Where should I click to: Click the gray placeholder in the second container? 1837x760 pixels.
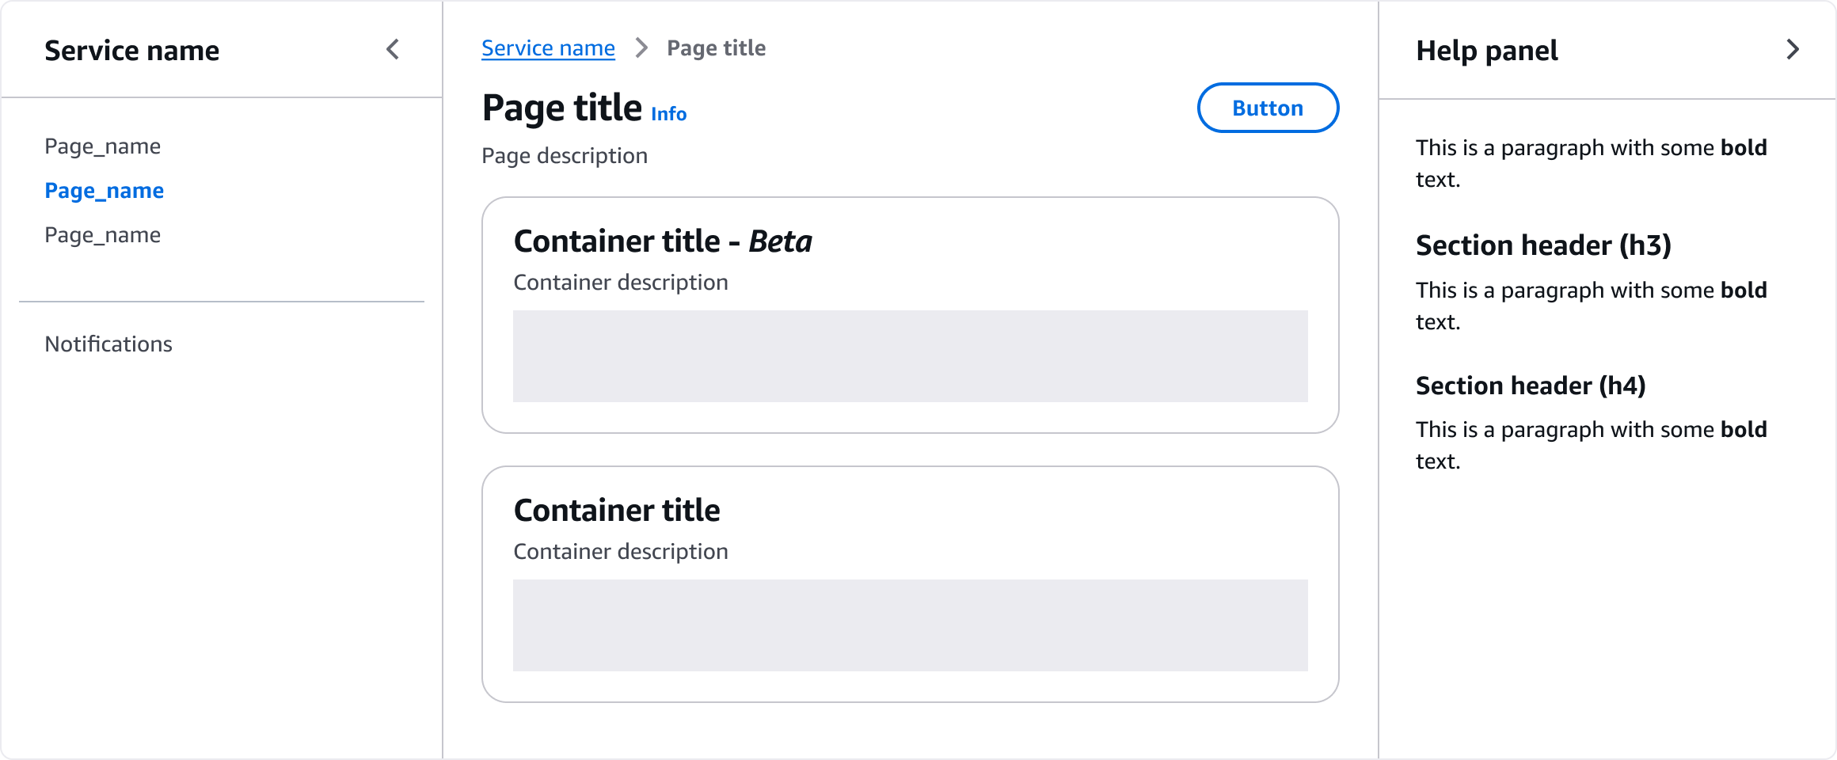click(x=910, y=625)
